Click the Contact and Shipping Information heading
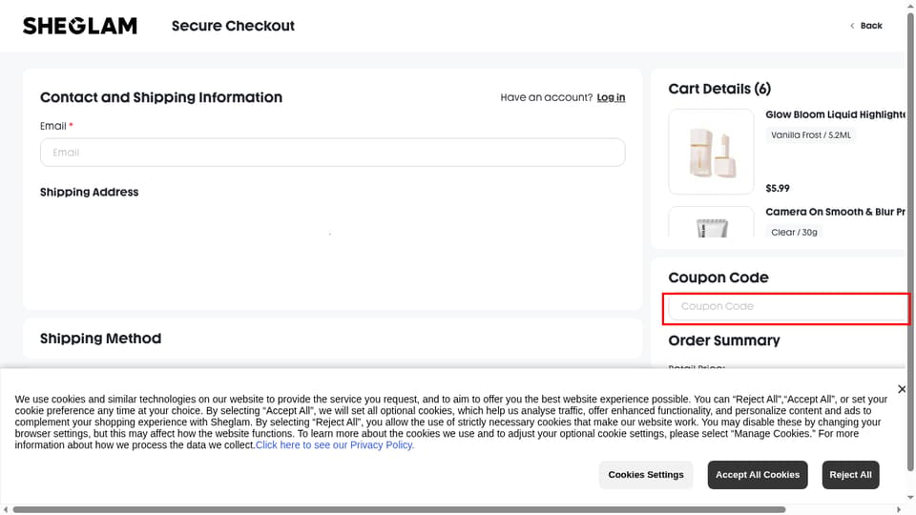This screenshot has height=515, width=916. click(161, 97)
